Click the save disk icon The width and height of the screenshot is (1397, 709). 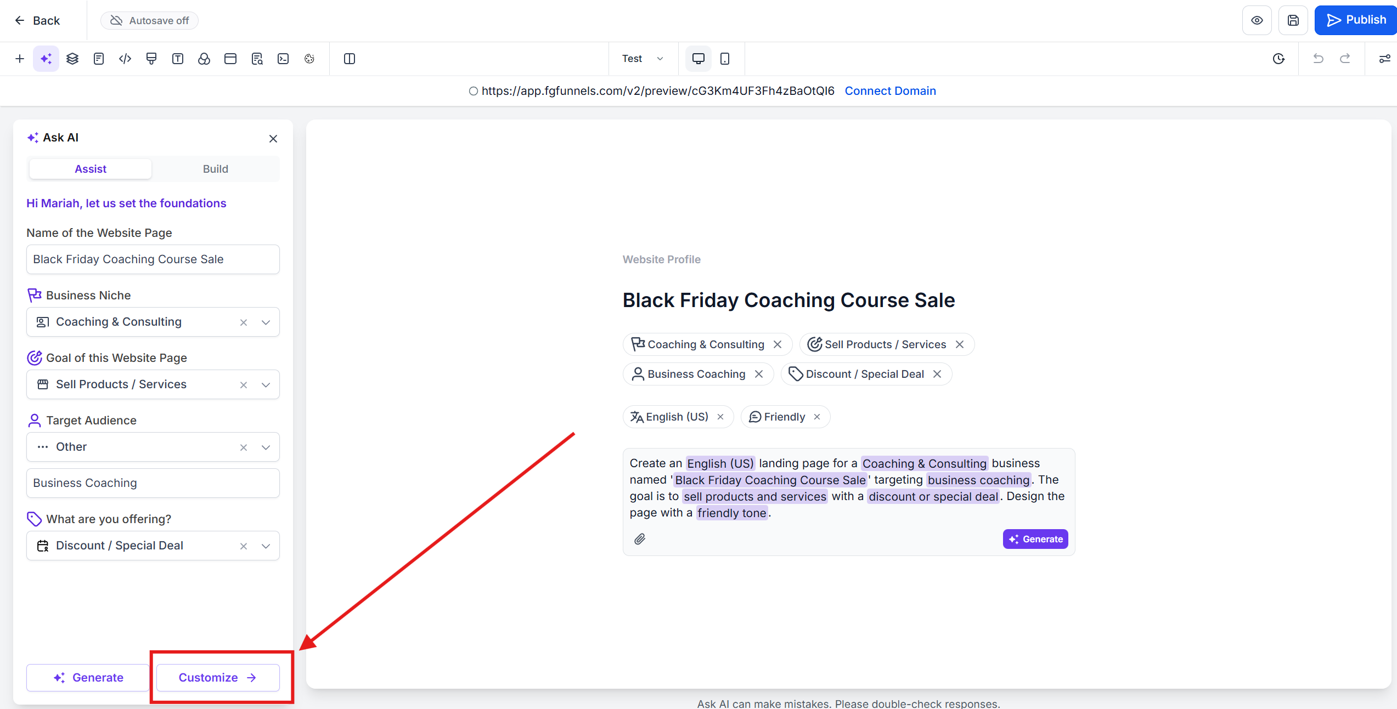[x=1293, y=20]
